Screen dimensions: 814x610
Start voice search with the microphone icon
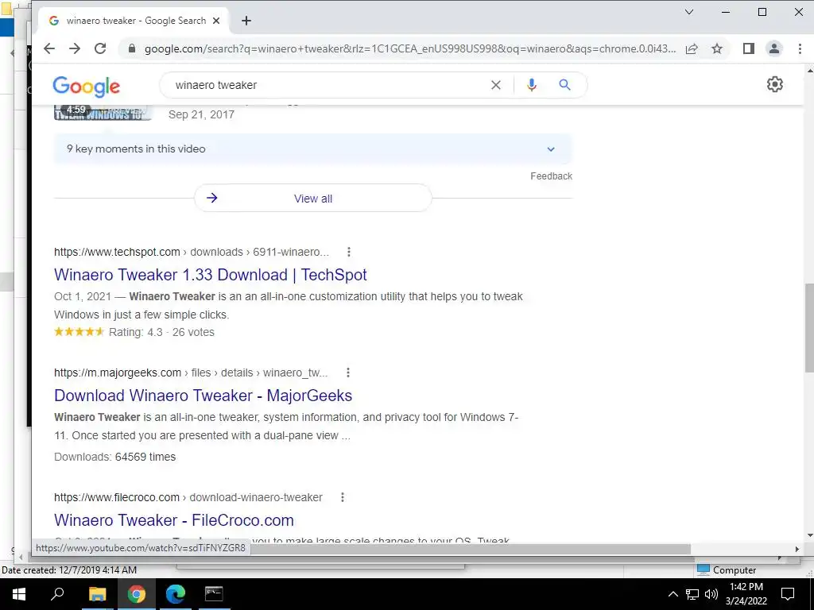point(531,85)
